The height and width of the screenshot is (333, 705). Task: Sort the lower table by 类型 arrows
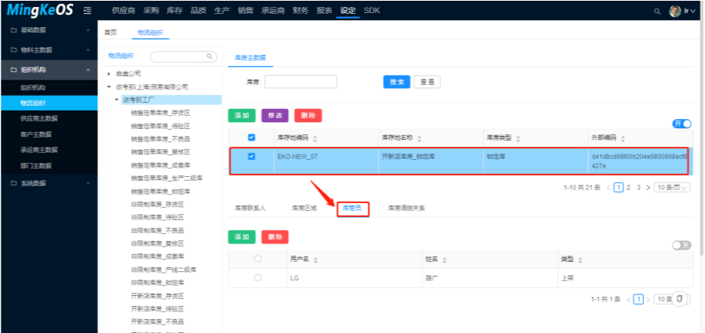click(x=580, y=260)
